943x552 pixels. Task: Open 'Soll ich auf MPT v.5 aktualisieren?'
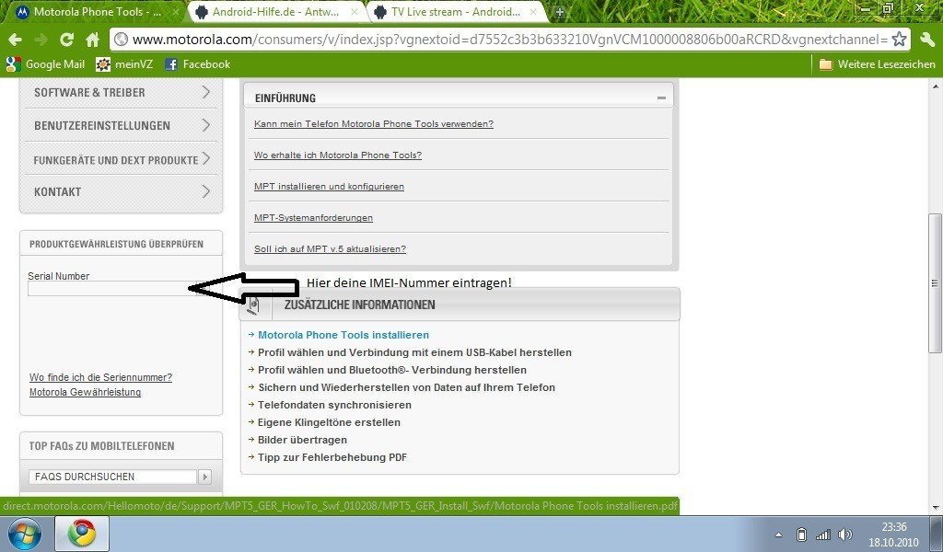[330, 248]
